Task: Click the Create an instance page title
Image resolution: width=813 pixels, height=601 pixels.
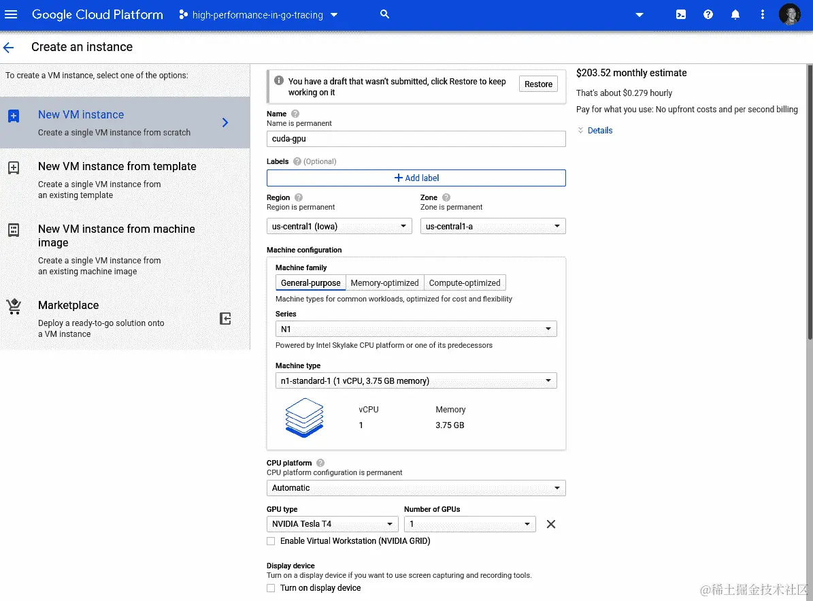Action: tap(82, 47)
